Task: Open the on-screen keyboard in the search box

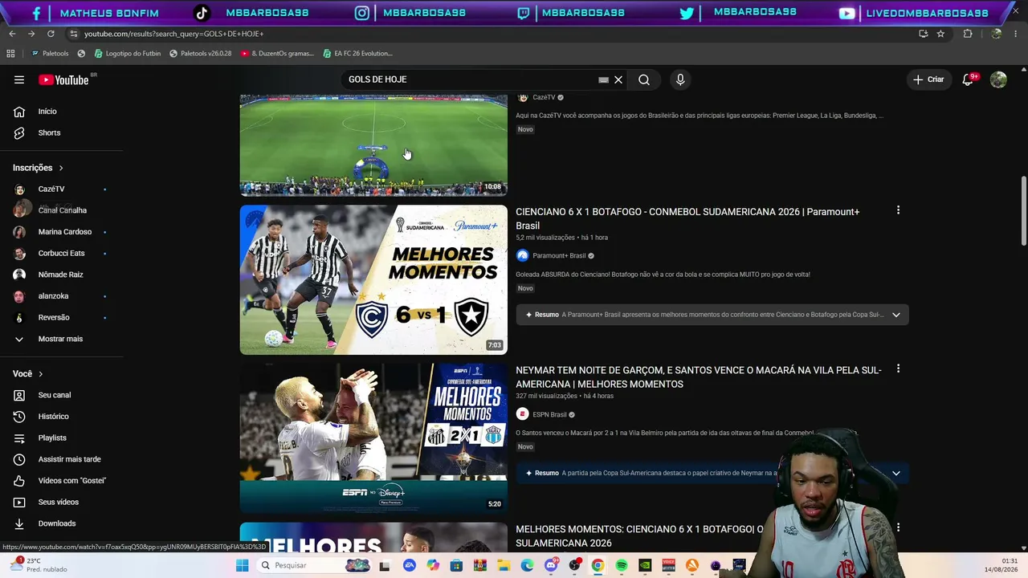Action: click(603, 79)
